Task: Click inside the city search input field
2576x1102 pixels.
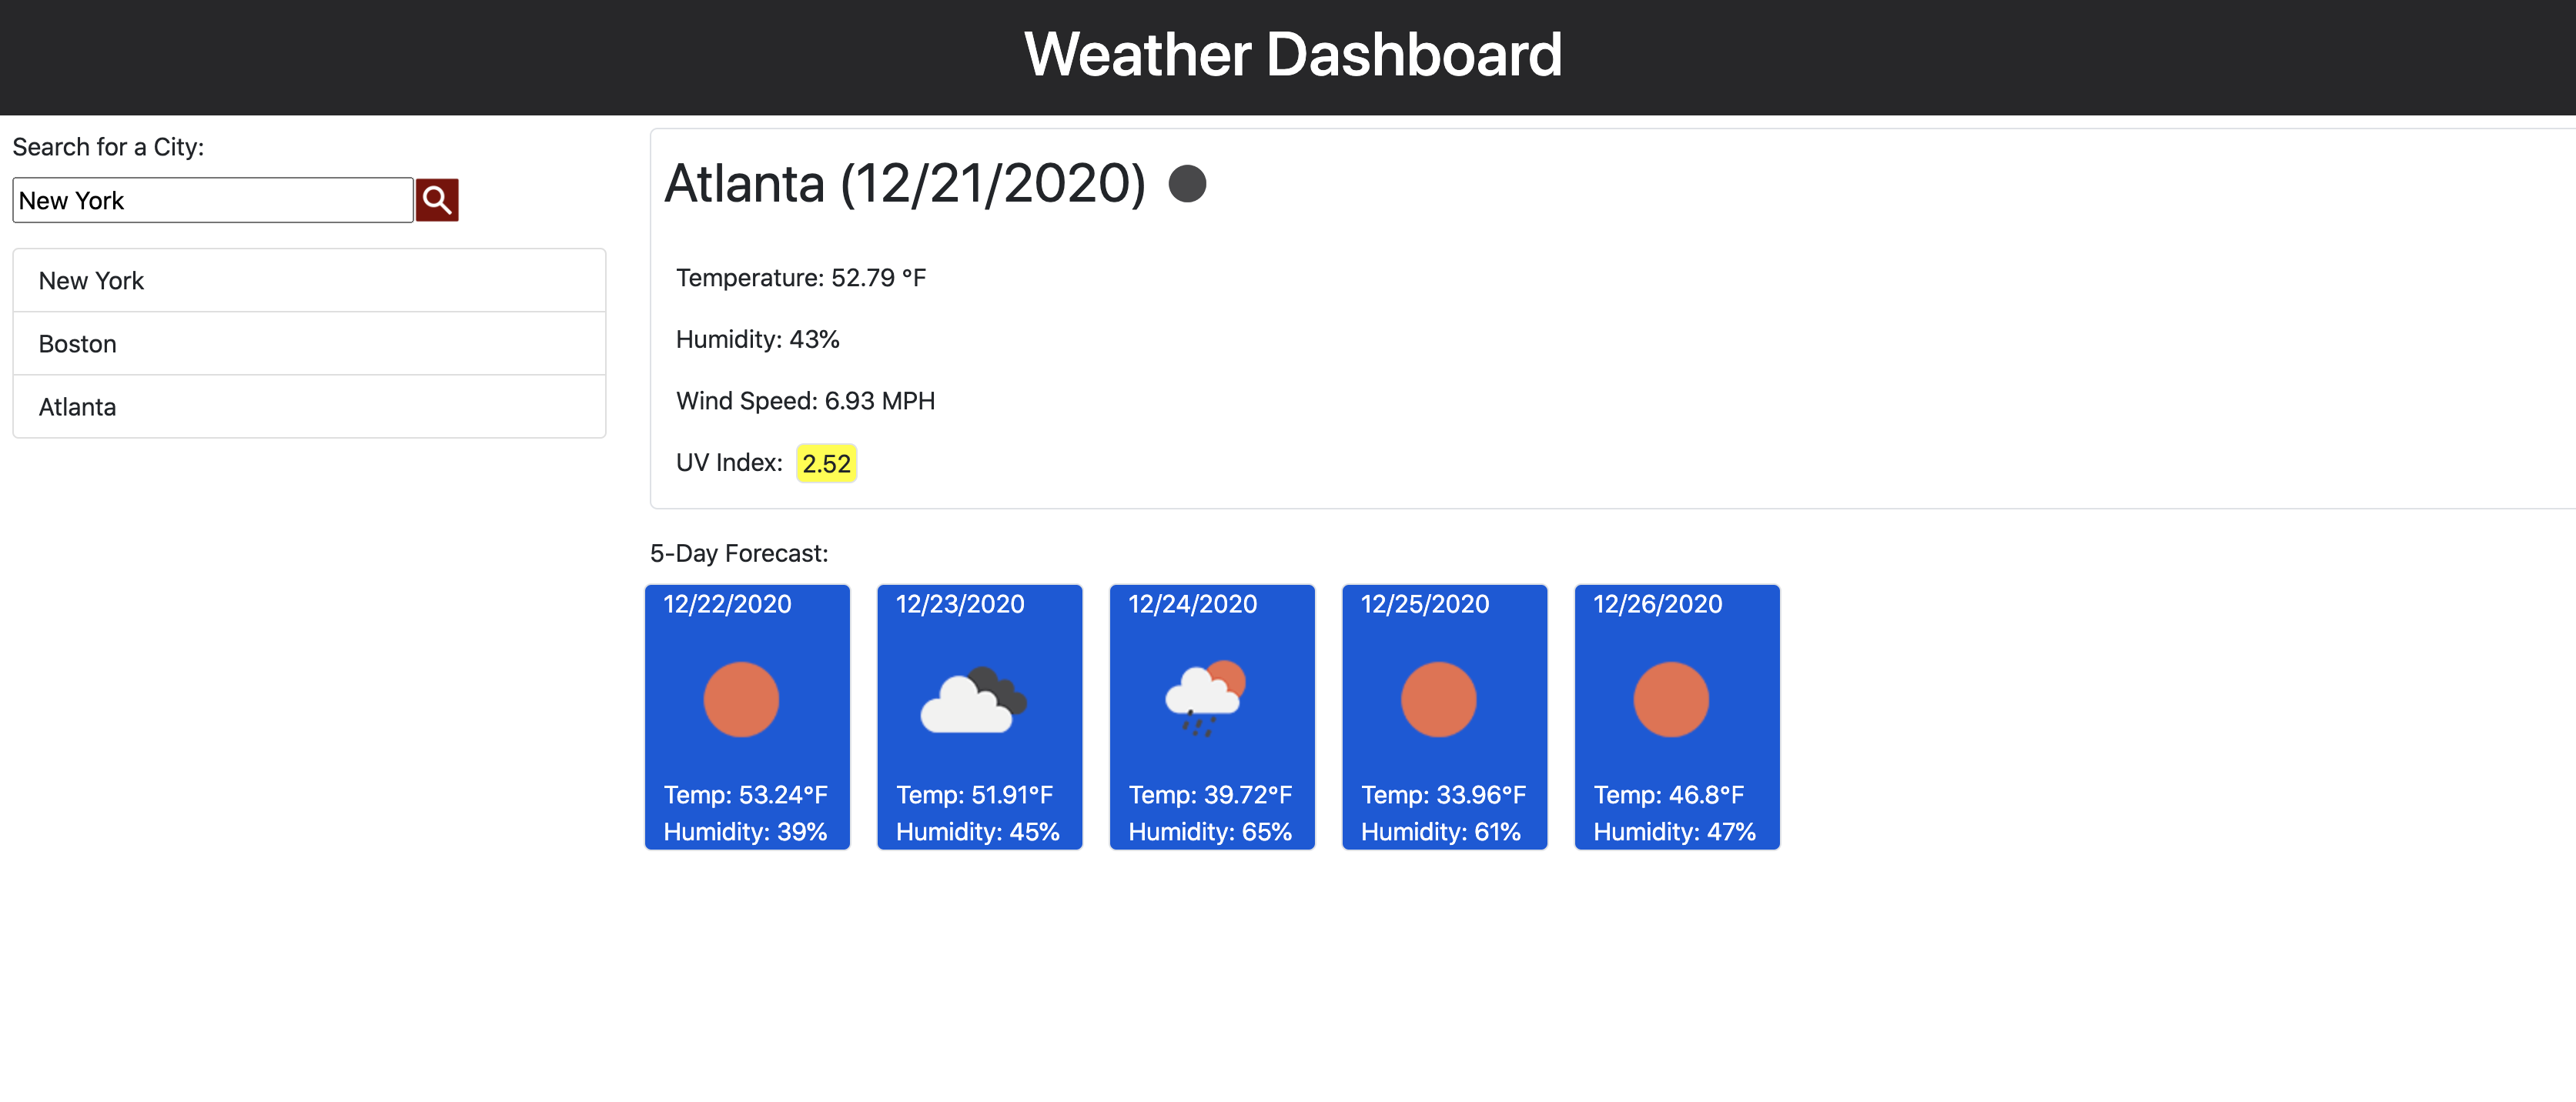Action: [212, 200]
